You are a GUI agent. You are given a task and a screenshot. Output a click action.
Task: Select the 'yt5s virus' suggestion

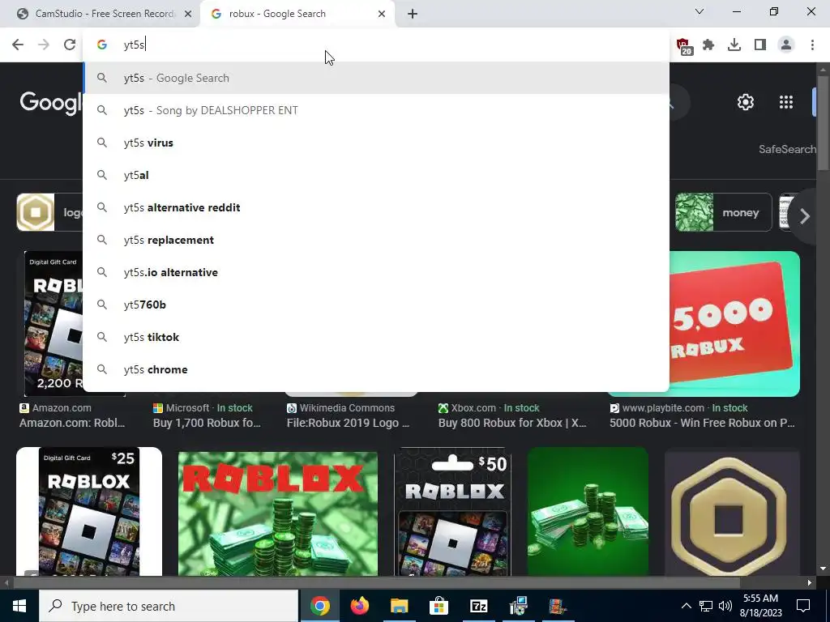coord(376,143)
